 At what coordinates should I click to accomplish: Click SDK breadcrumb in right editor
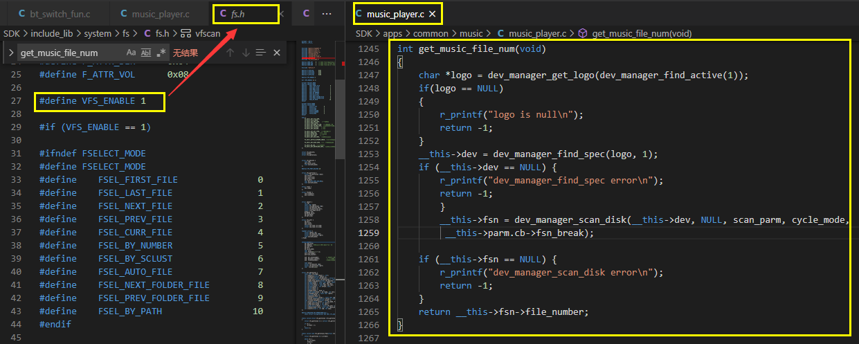364,33
